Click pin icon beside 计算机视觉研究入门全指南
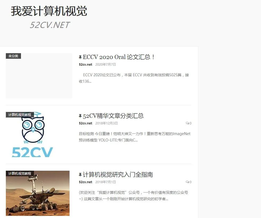This screenshot has height=218, width=261. pos(80,175)
